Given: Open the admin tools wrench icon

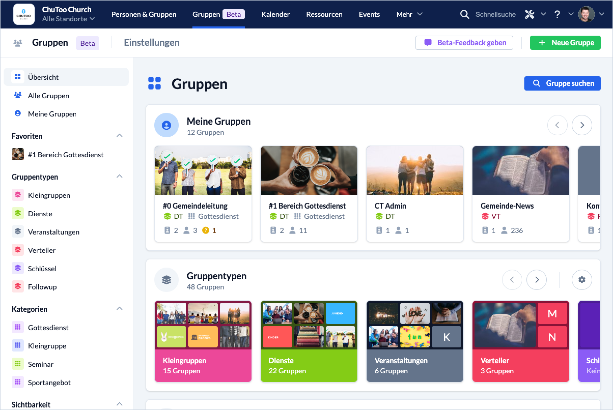Looking at the screenshot, I should click(x=529, y=14).
